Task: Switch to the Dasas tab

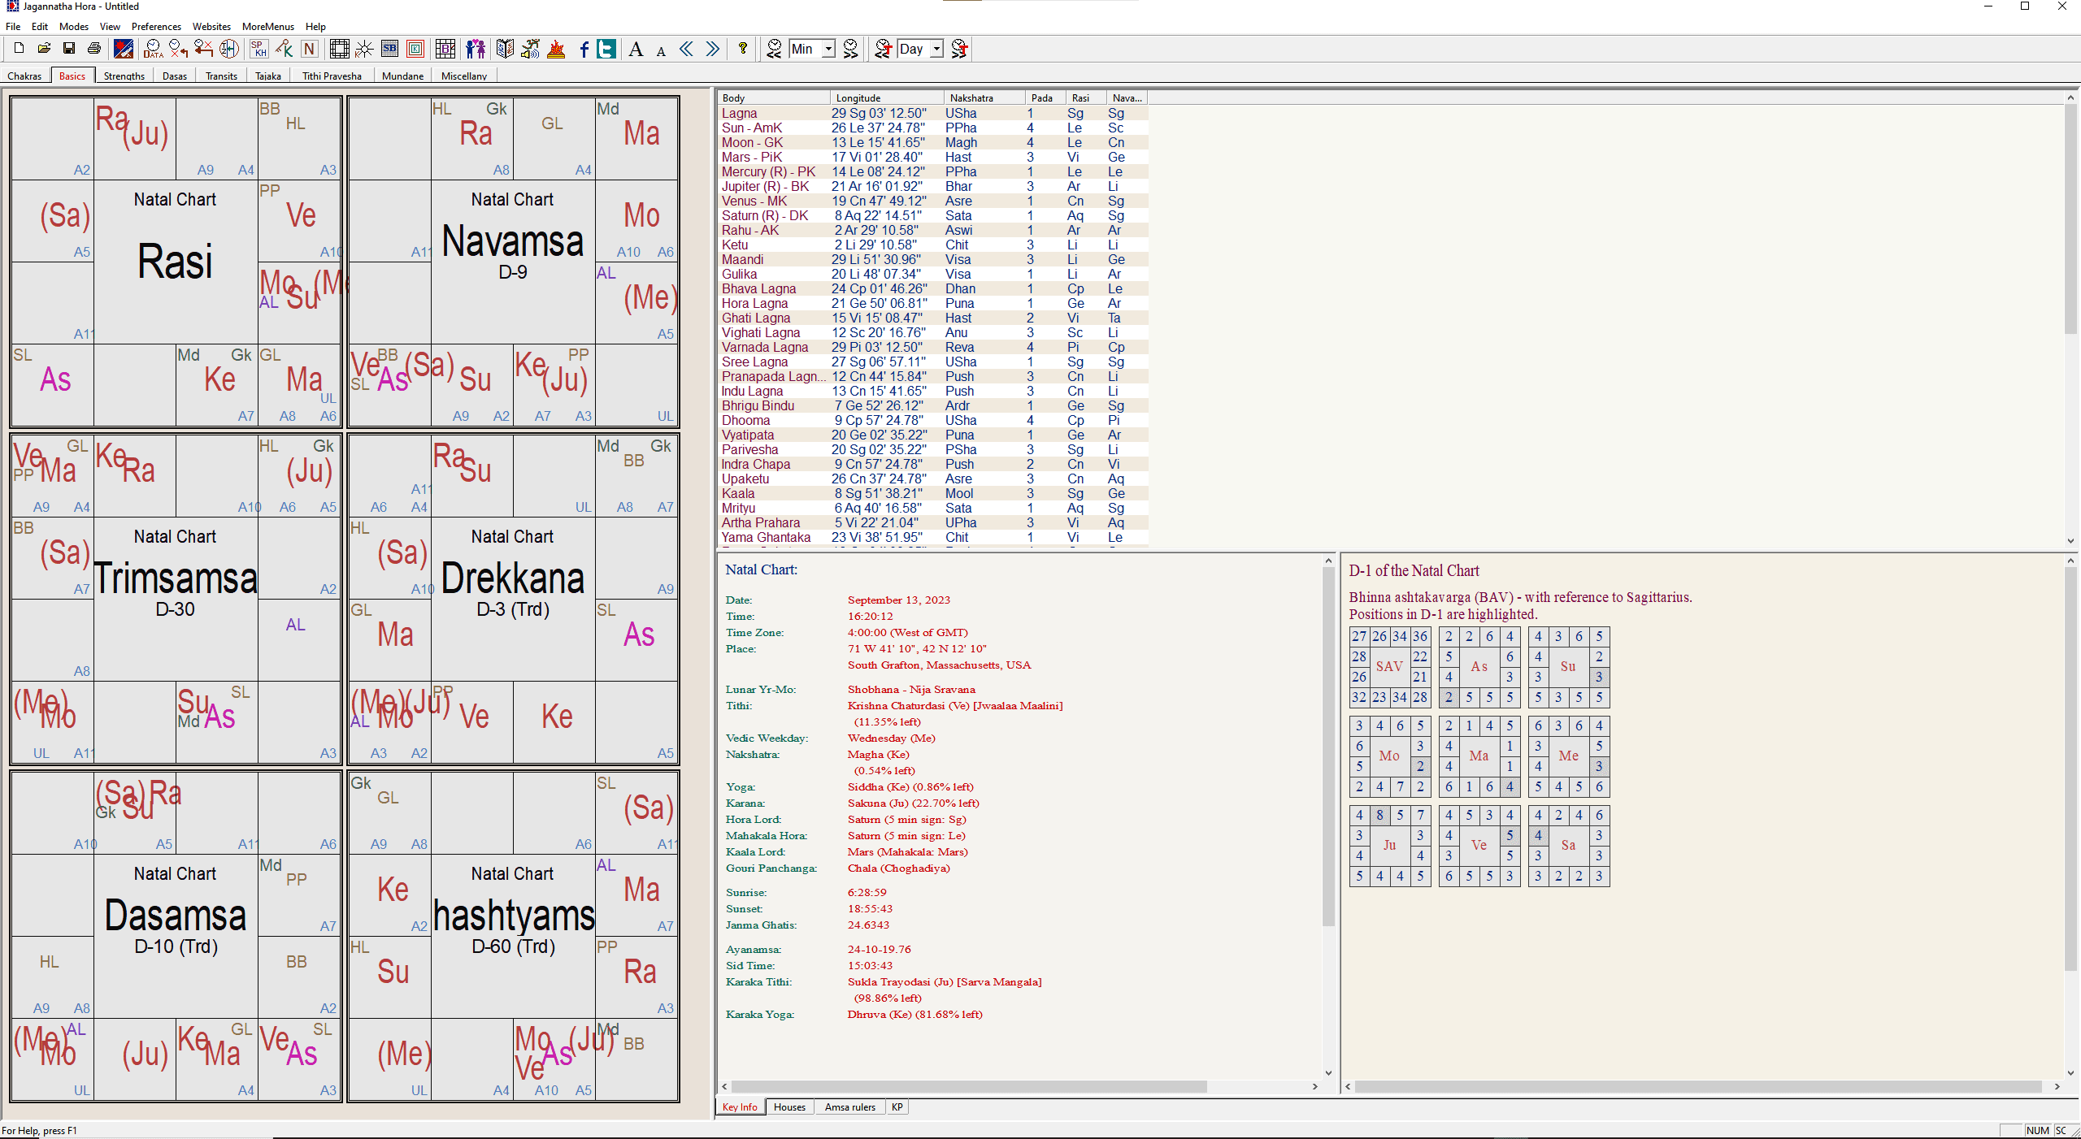Action: coord(174,76)
